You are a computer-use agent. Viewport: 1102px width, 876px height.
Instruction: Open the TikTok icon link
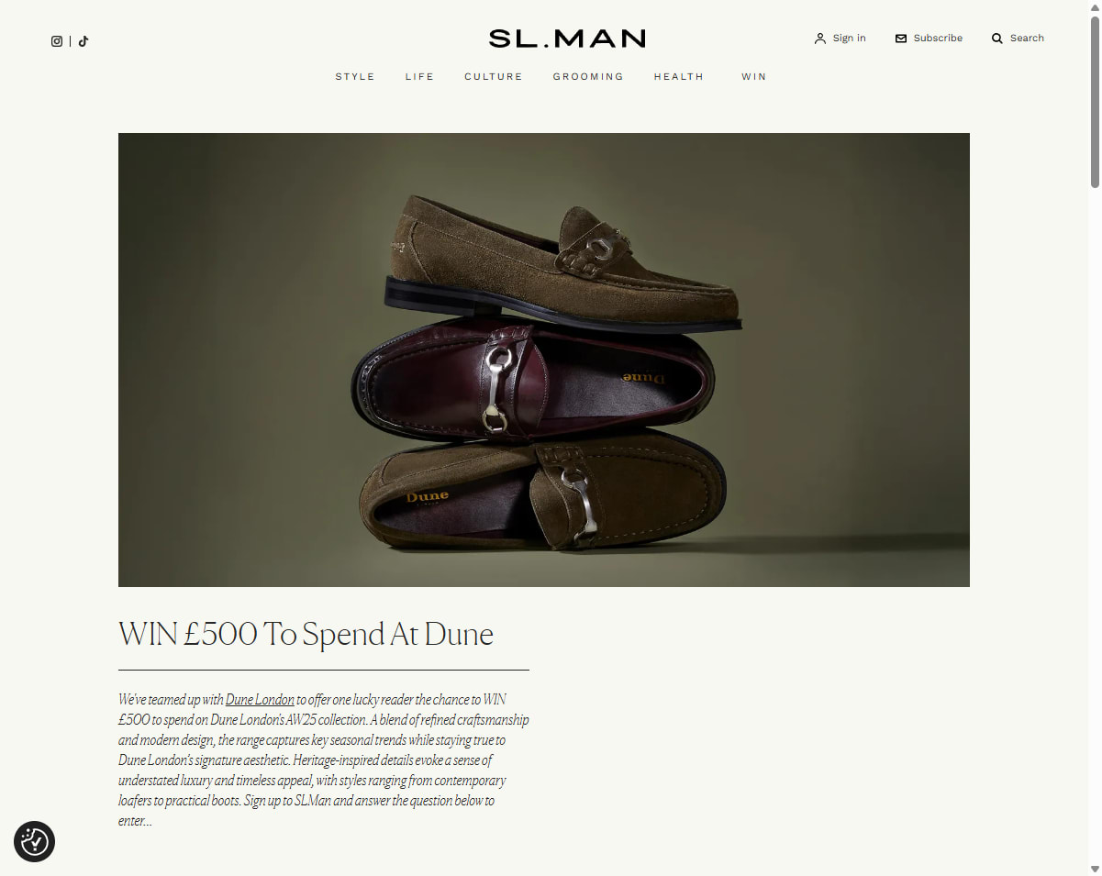point(83,41)
